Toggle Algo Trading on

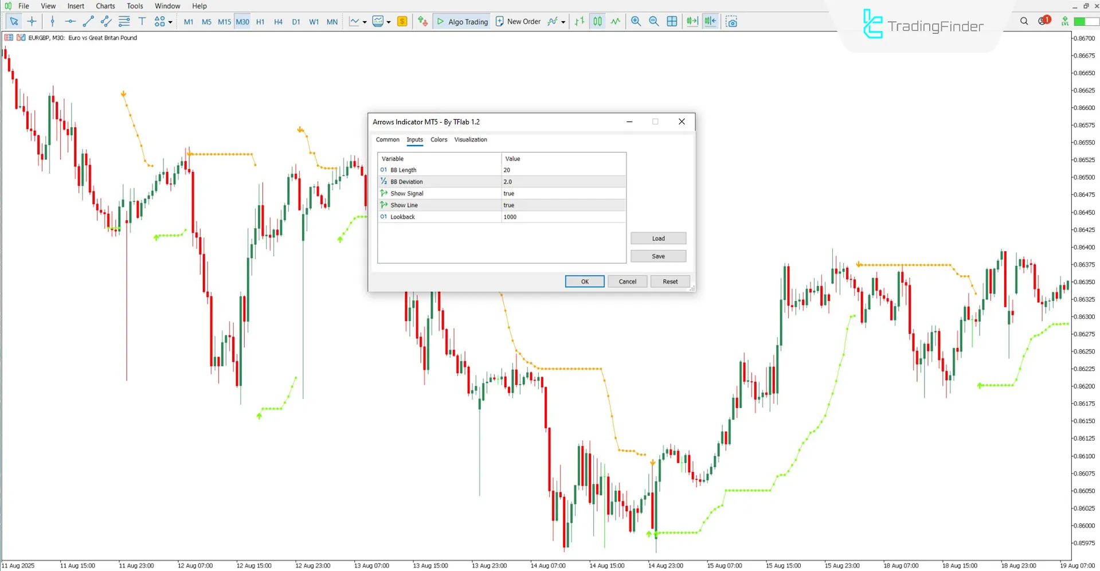(461, 21)
